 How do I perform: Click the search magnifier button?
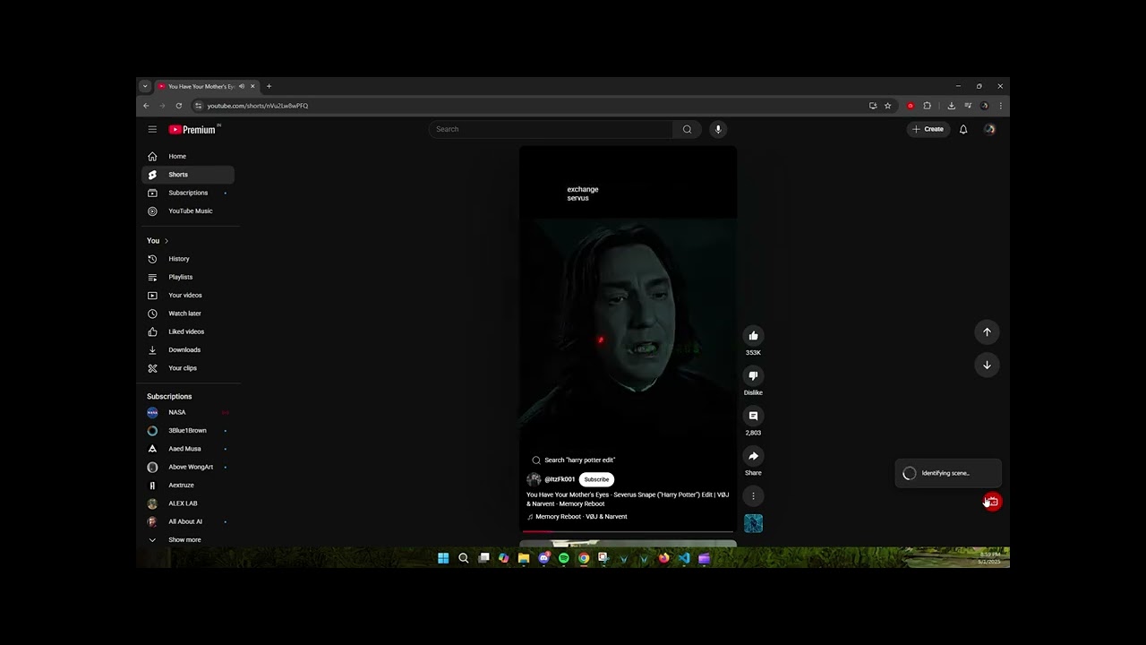click(x=687, y=129)
